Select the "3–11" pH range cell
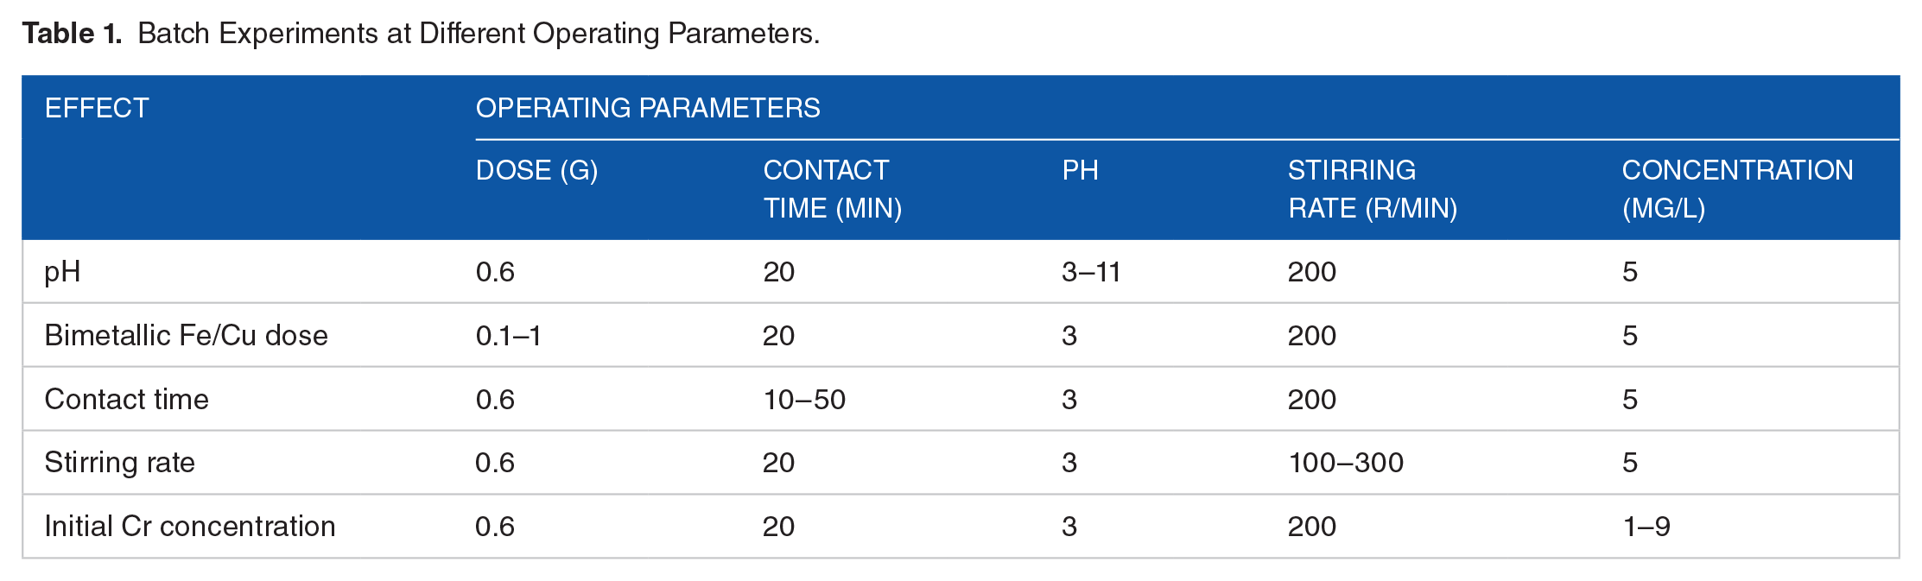 point(1091,272)
